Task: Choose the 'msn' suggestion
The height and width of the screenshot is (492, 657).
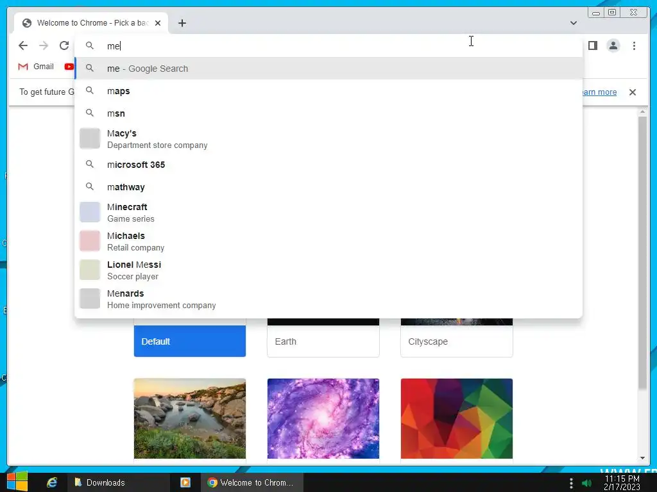Action: (329, 113)
